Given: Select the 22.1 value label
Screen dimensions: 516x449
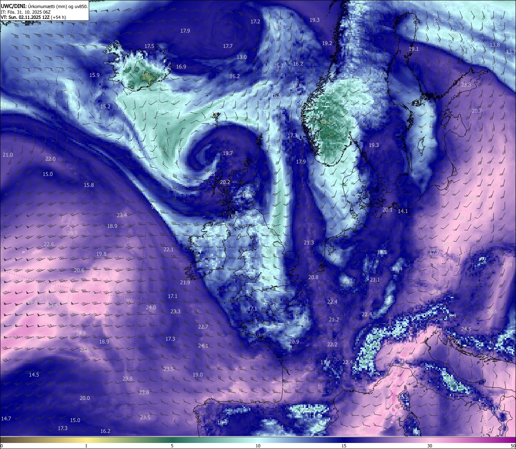Looking at the screenshot, I should coord(168,249).
